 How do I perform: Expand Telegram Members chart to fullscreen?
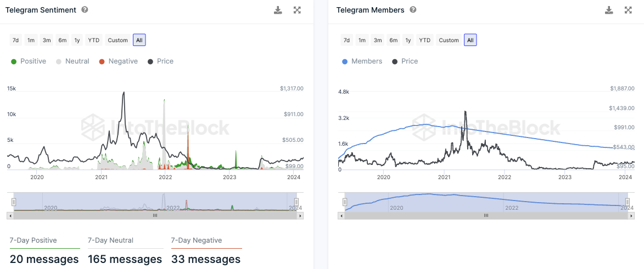coord(628,10)
